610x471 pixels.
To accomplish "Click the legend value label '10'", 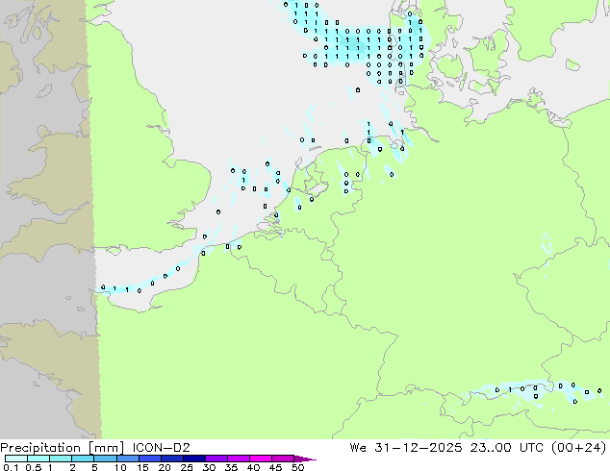I will 120,467.
